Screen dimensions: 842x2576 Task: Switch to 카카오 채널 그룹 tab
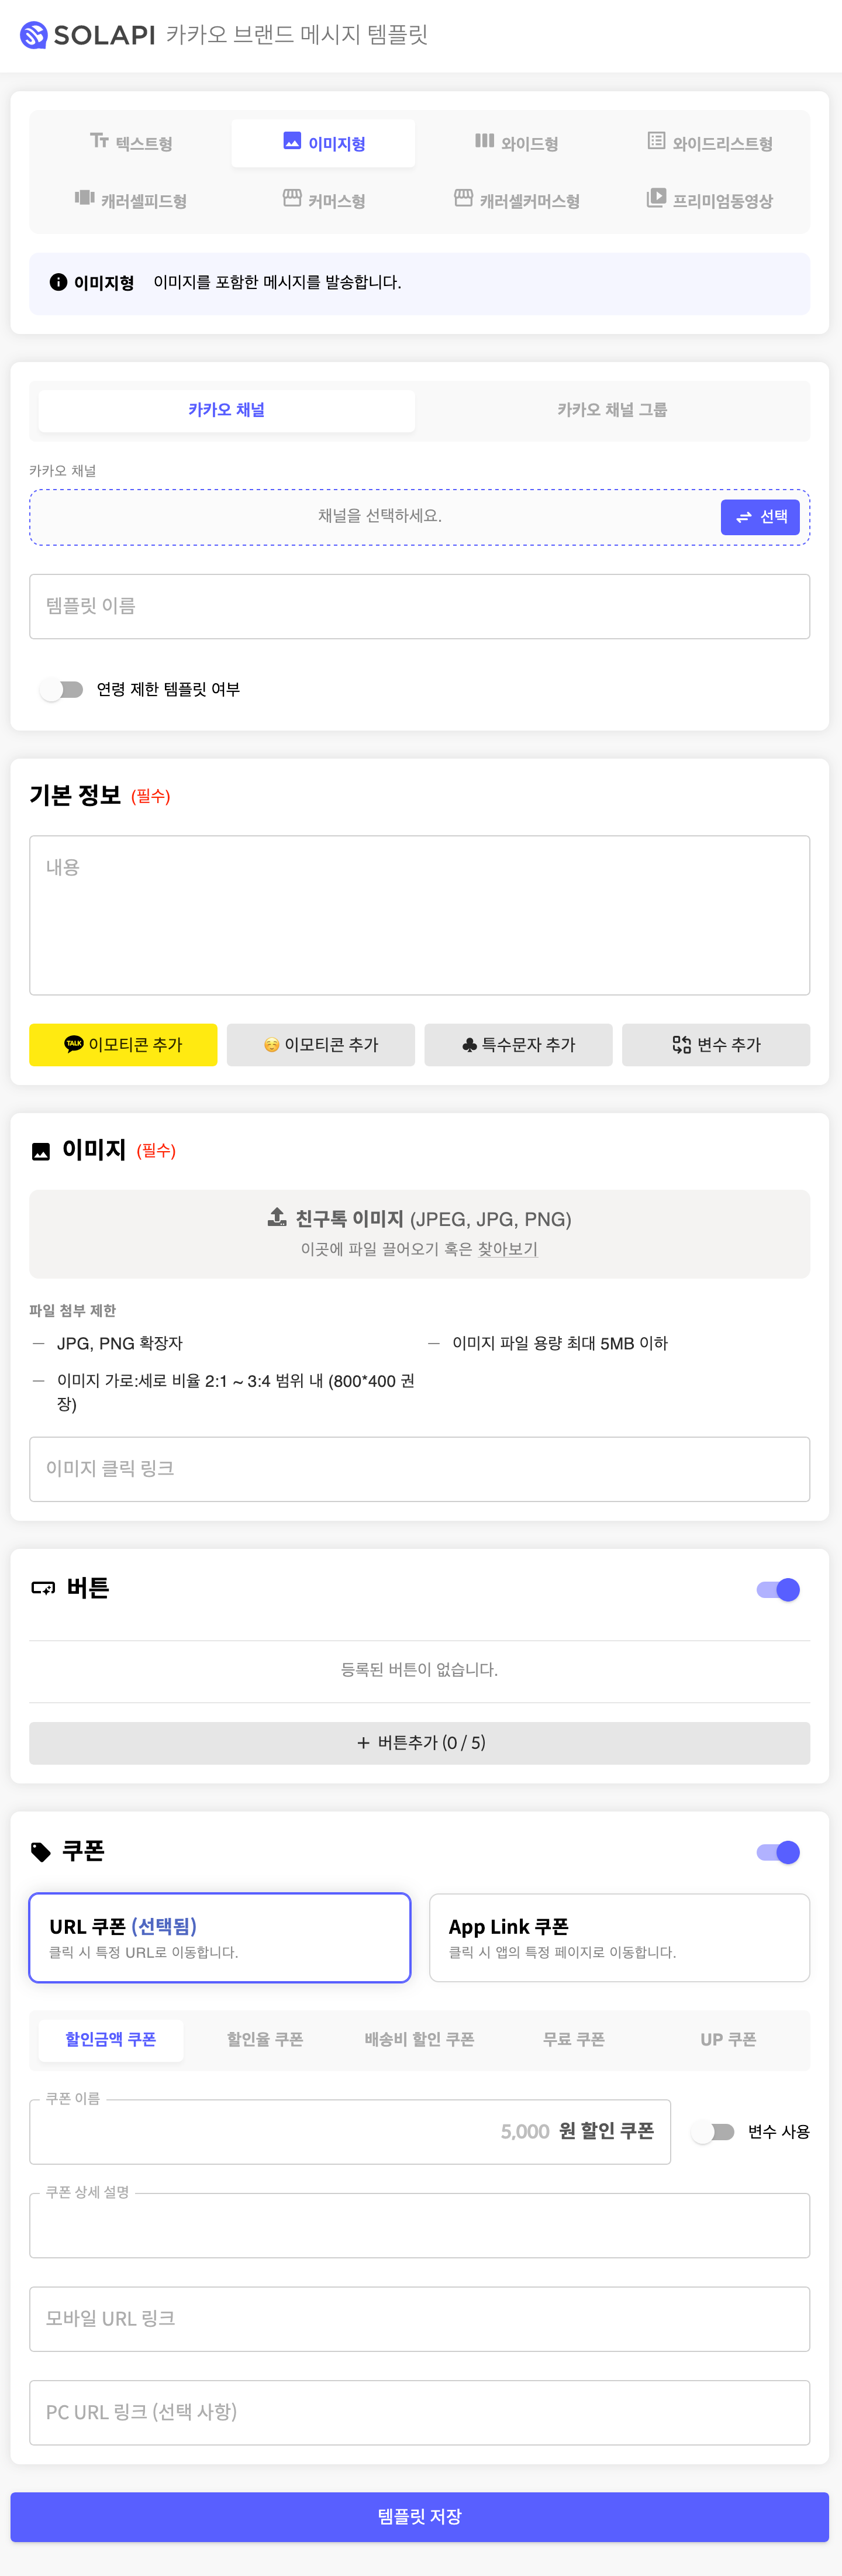click(x=612, y=410)
